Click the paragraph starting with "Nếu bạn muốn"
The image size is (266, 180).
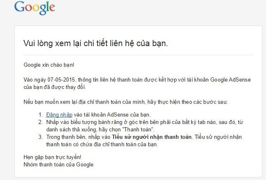point(126,102)
